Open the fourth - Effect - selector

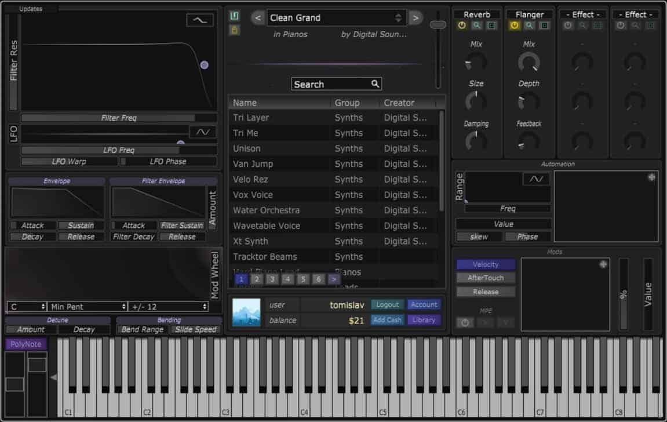click(x=635, y=14)
